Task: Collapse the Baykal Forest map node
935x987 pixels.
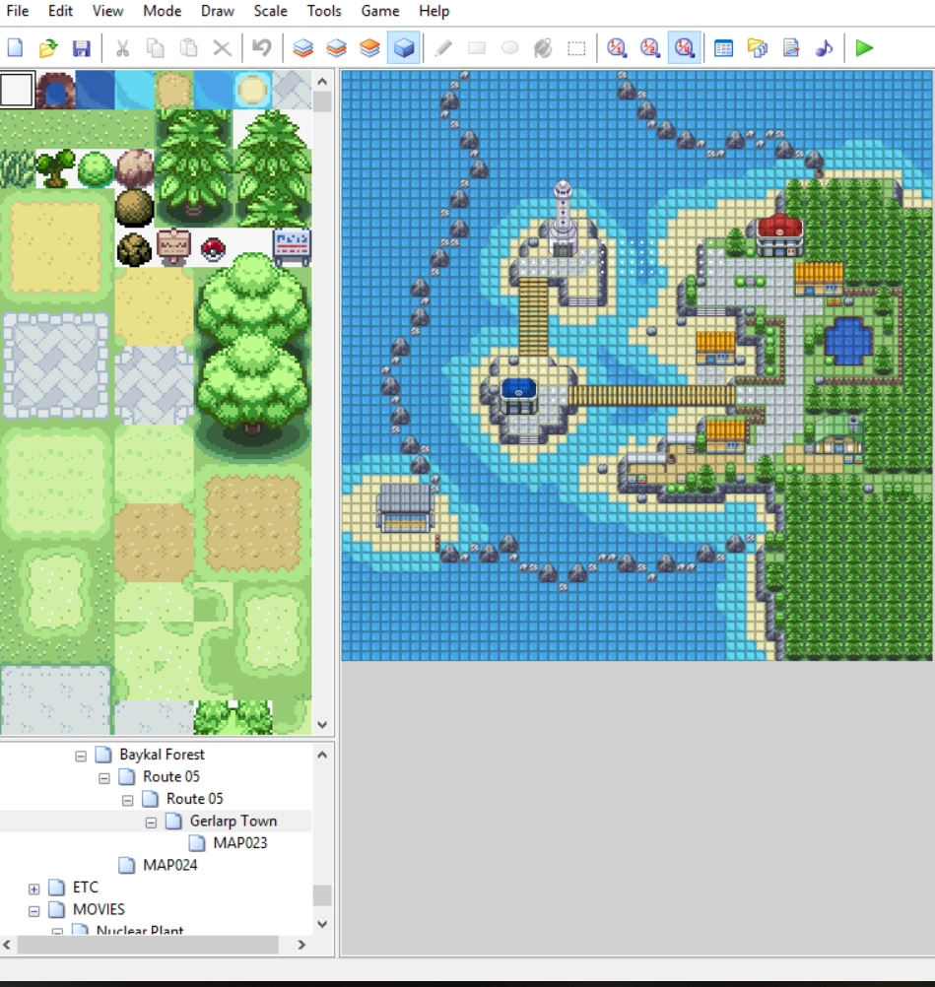Action: click(81, 756)
